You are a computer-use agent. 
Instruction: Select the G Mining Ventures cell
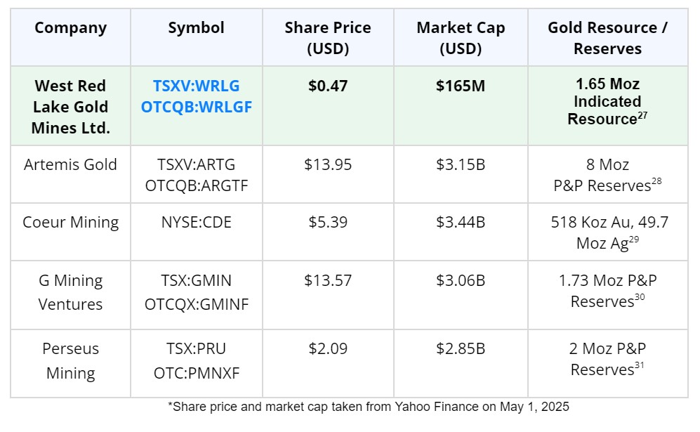tap(70, 292)
